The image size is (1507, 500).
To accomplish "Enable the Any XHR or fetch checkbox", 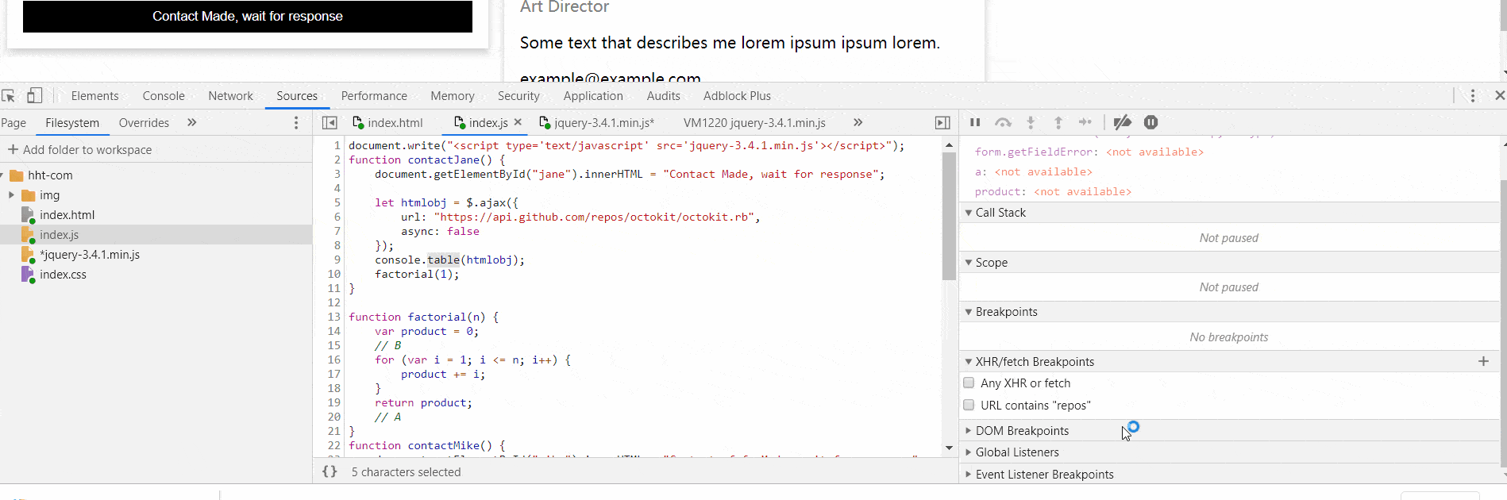I will coord(969,383).
